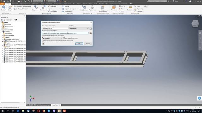The width and height of the screenshot is (202, 113).
Task: Select the Сборка ribbon tab
Action: [8, 4]
